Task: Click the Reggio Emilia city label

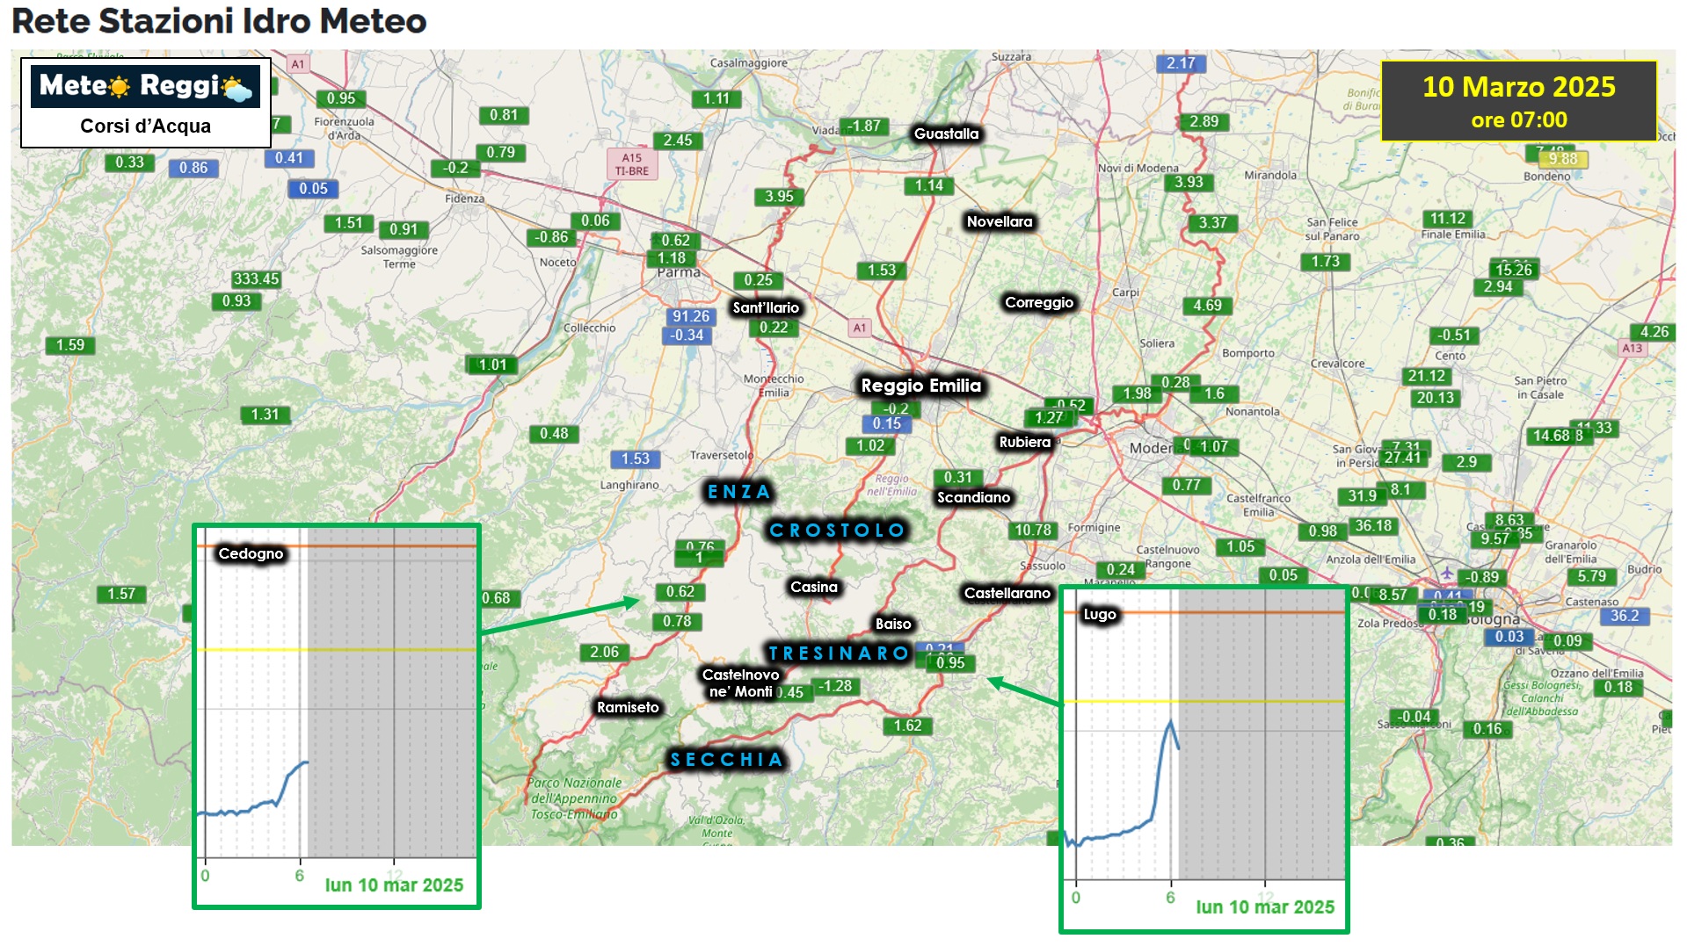Action: [x=920, y=386]
